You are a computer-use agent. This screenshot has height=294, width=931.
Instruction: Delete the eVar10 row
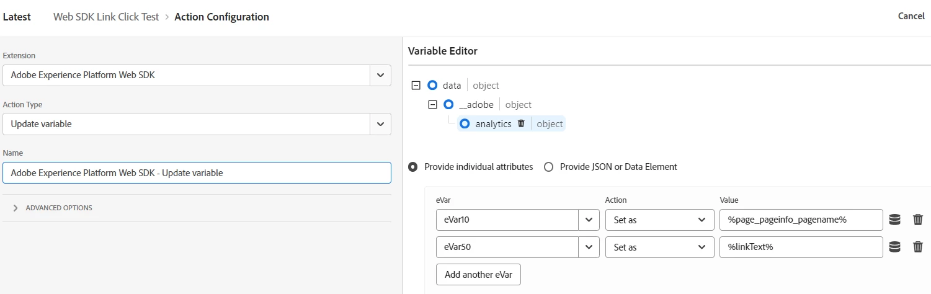pos(918,220)
